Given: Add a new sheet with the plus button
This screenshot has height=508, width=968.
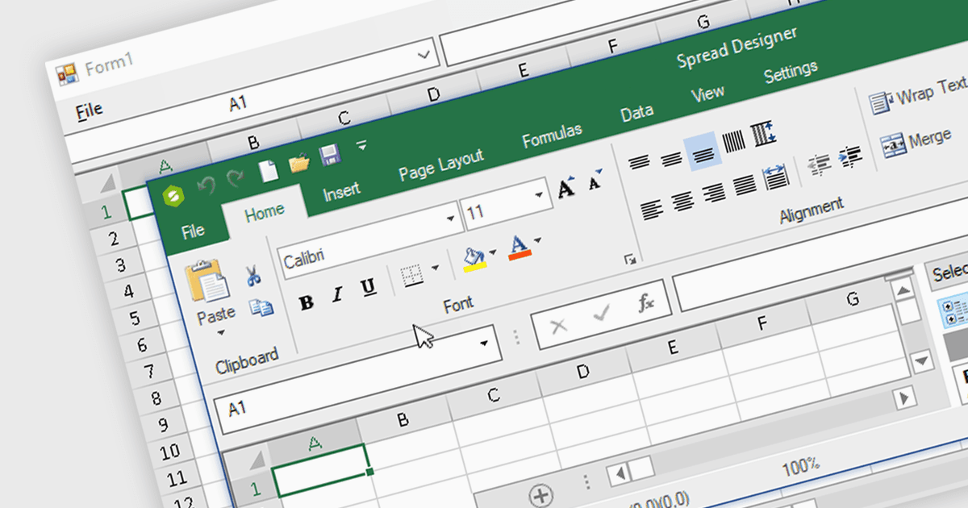Looking at the screenshot, I should pyautogui.click(x=540, y=494).
